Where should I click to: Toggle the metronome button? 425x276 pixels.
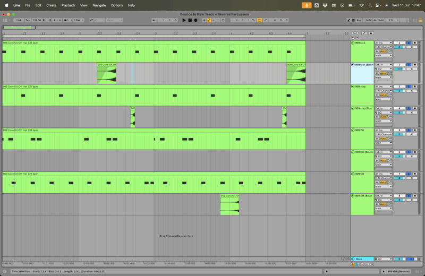[67, 20]
